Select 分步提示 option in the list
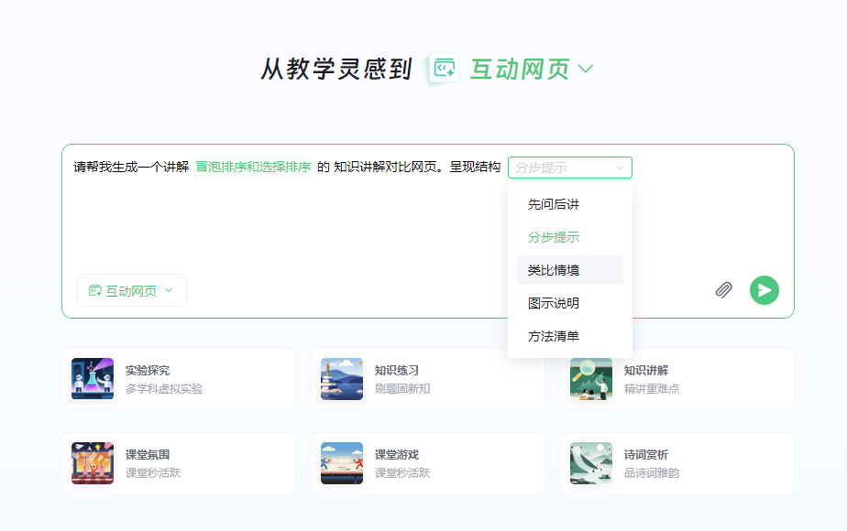 click(x=570, y=237)
